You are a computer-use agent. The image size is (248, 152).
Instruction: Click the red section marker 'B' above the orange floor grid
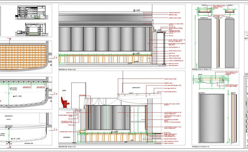point(10,39)
